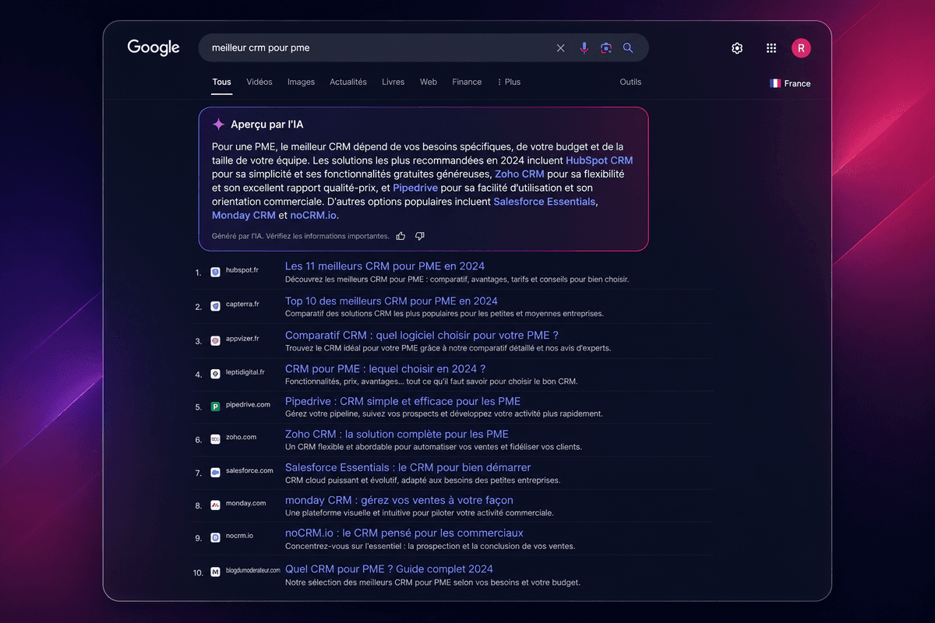Open result Zoho CRM : la solution complète

coord(397,434)
